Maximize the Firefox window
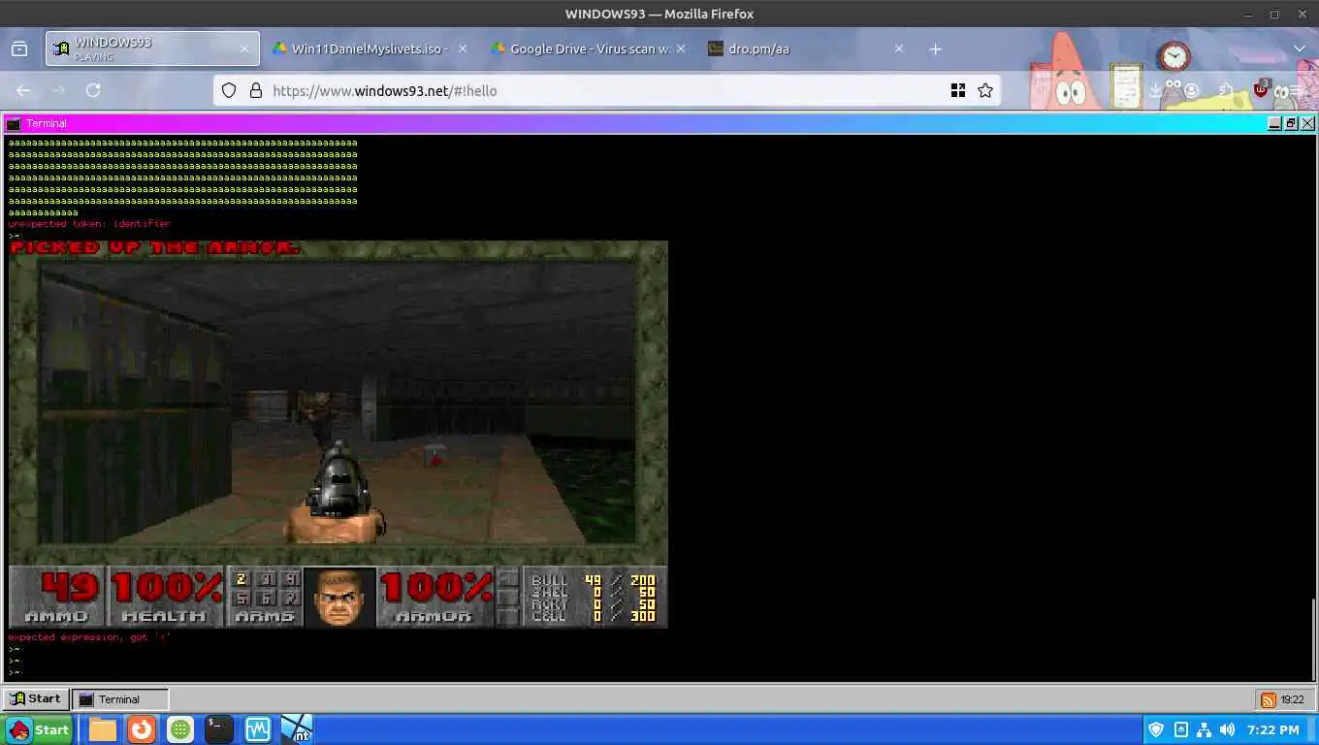1319x745 pixels. (1274, 14)
